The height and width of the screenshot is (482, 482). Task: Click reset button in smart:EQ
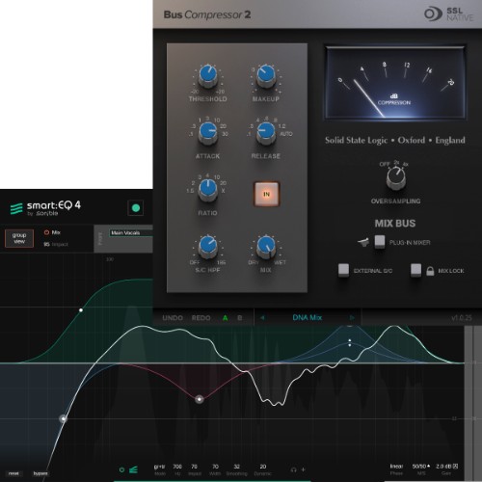13,473
